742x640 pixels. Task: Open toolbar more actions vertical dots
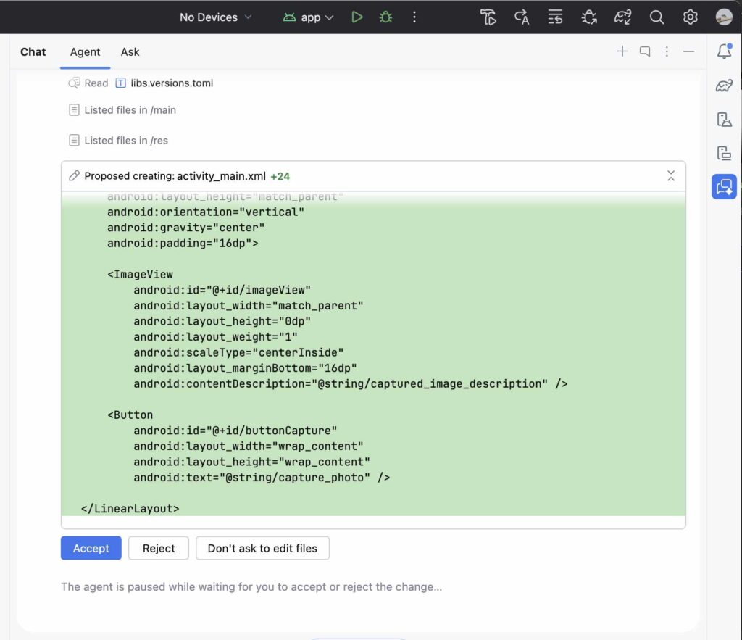414,17
